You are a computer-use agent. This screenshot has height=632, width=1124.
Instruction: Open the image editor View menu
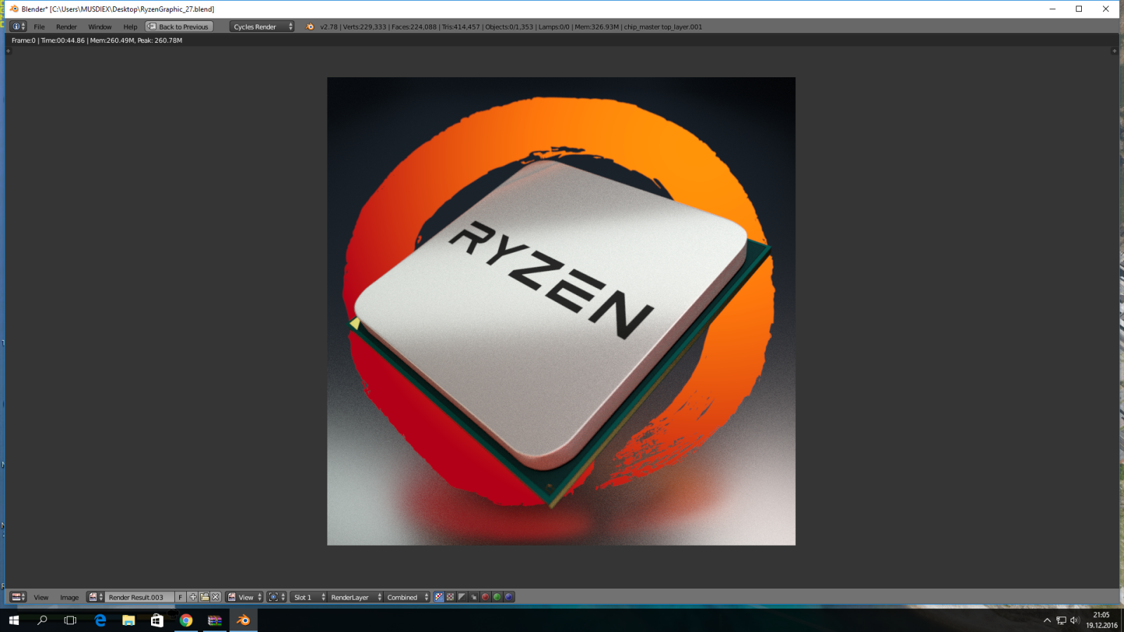point(41,597)
